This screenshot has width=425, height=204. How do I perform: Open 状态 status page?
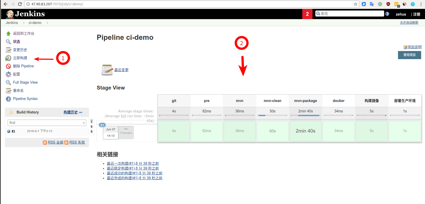[17, 42]
